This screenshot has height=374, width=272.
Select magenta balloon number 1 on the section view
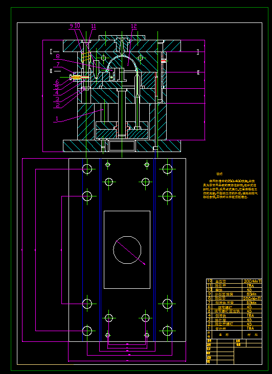57,118
